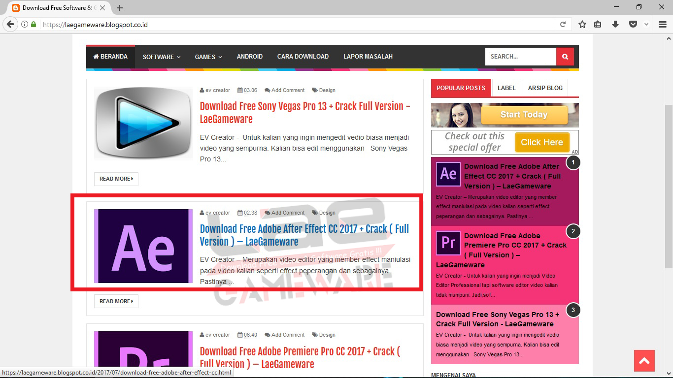This screenshot has width=673, height=378.
Task: Open popular post 3 Sony Vegas link
Action: 498,319
